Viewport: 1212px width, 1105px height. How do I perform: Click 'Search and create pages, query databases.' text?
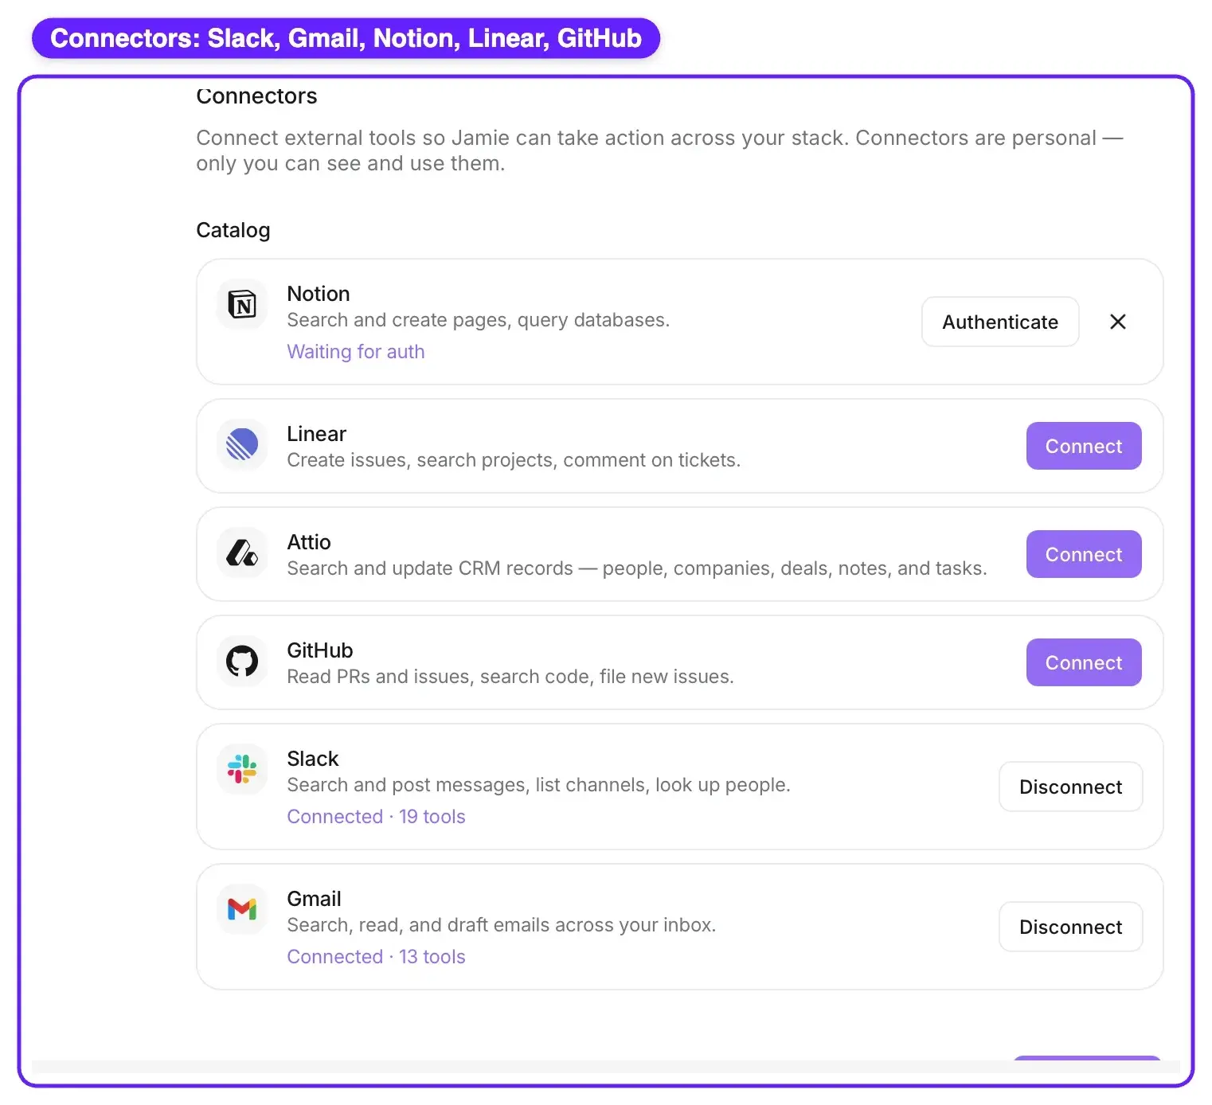[x=479, y=320]
